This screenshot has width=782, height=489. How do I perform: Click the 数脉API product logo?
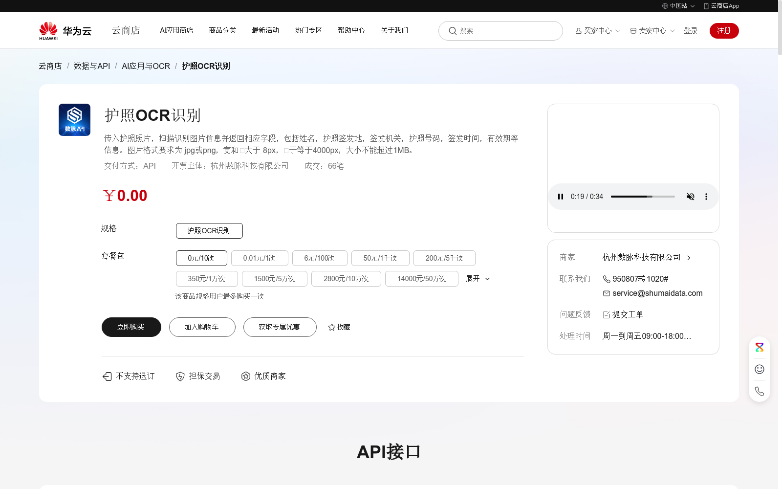[74, 120]
